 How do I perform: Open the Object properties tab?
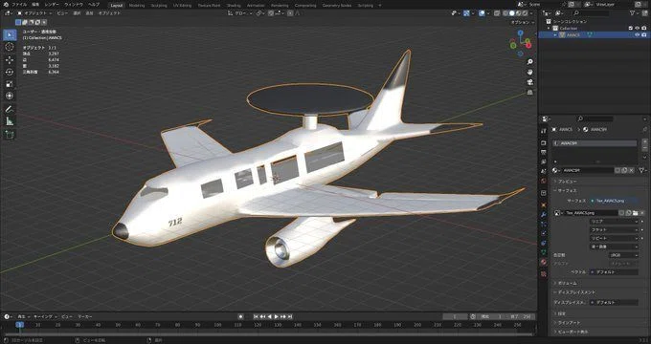544,204
